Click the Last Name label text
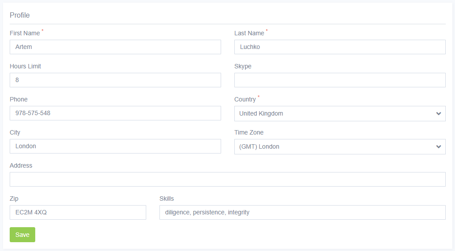The height and width of the screenshot is (251, 455). click(x=249, y=34)
